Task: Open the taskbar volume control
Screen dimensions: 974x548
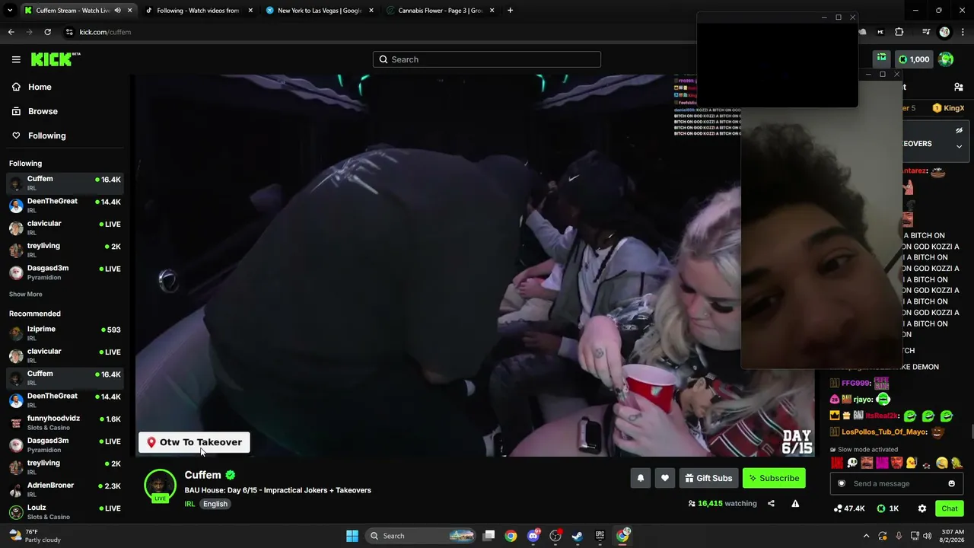Action: (928, 536)
